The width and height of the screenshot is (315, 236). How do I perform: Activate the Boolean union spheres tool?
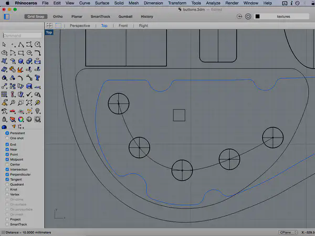(29, 61)
